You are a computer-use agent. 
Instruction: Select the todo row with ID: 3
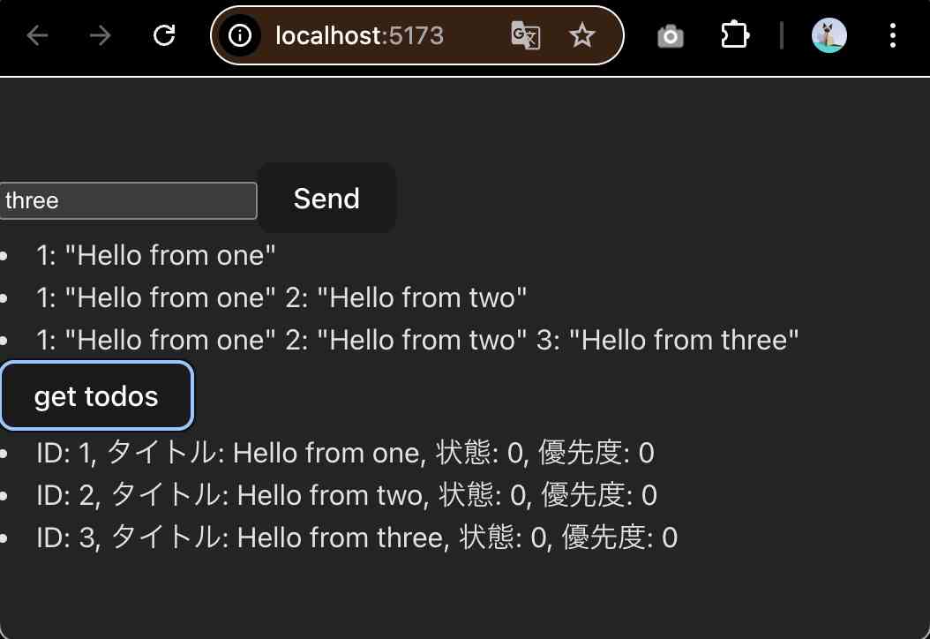(356, 538)
